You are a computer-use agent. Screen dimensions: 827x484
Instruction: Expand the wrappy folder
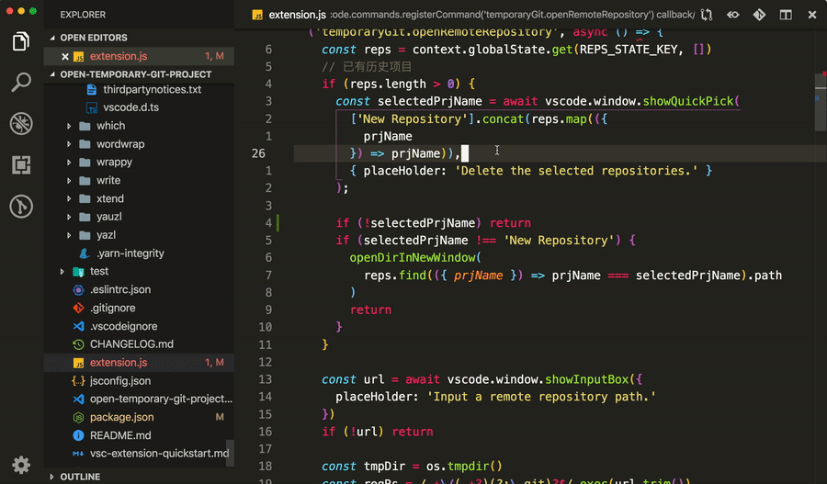pos(69,163)
